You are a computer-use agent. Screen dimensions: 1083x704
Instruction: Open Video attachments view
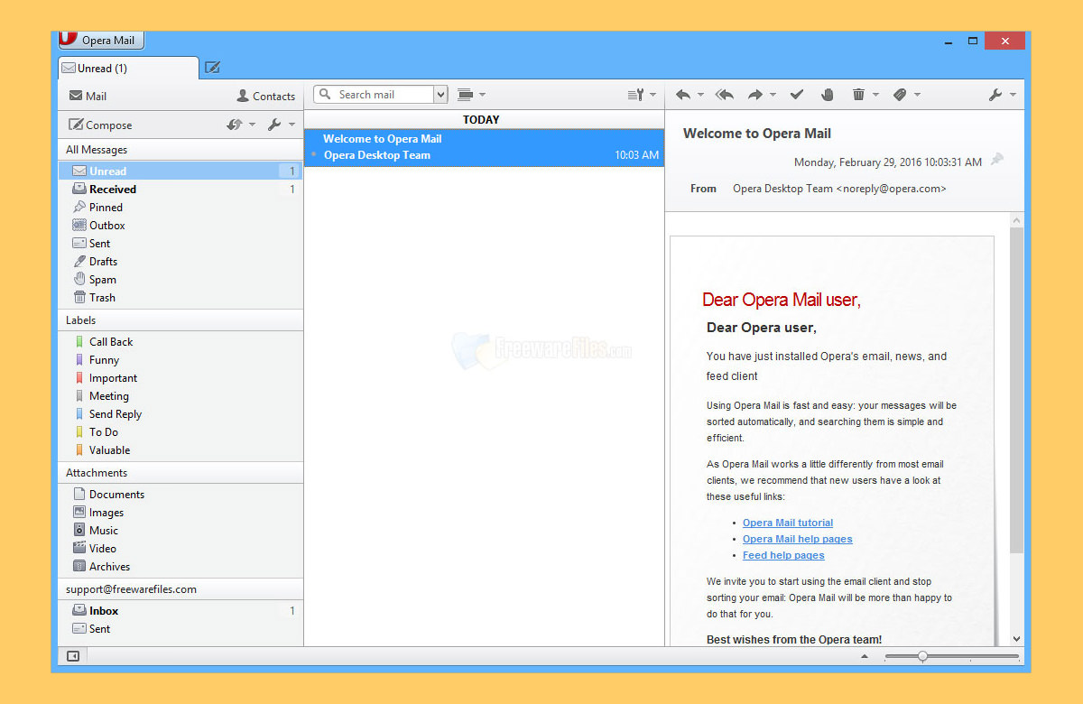[x=180, y=549]
